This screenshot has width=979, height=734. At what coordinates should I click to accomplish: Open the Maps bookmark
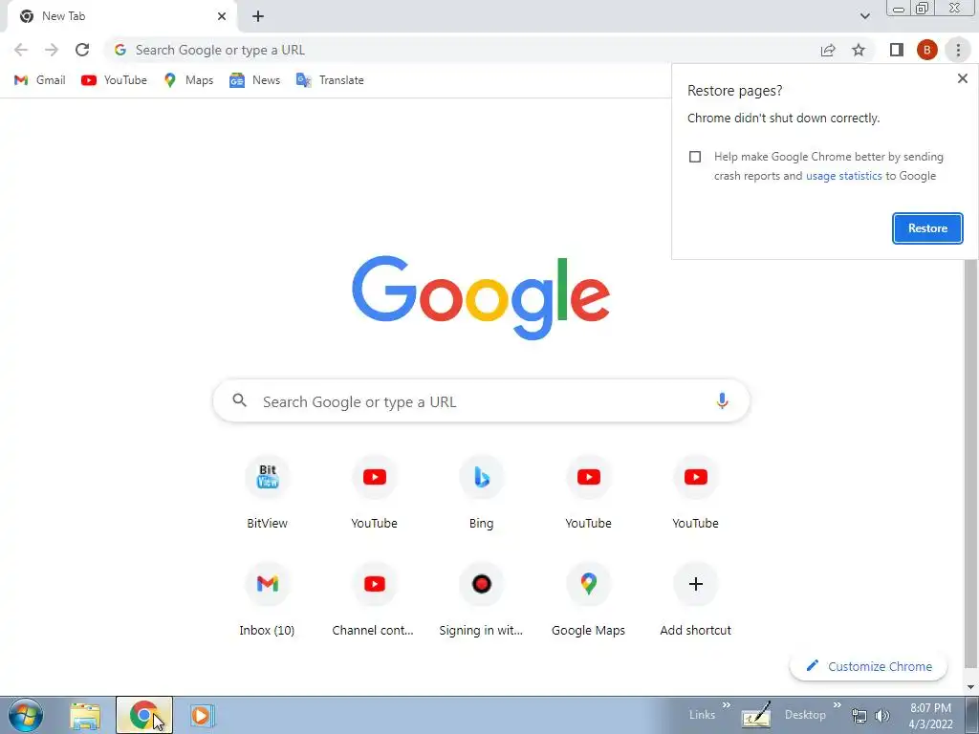coord(188,80)
